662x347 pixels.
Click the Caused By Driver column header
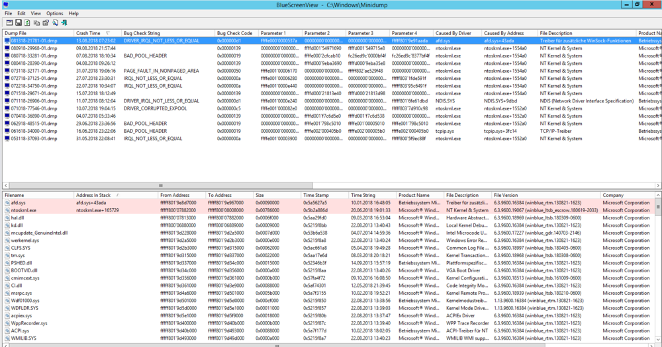(453, 33)
